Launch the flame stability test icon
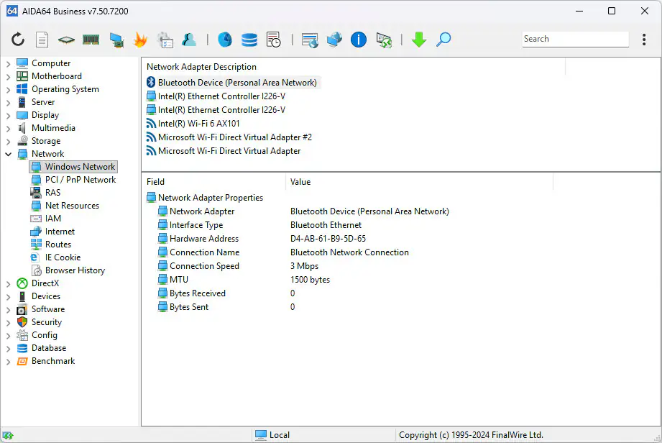 coord(140,40)
